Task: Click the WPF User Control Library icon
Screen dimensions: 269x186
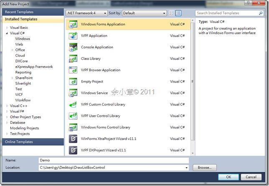Action: (x=73, y=116)
